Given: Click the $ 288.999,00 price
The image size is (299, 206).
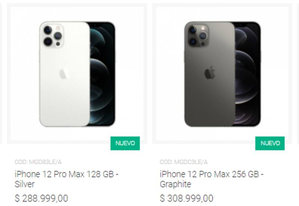Looking at the screenshot, I should [x=41, y=198].
